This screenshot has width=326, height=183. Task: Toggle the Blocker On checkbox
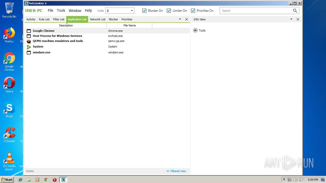pos(144,11)
